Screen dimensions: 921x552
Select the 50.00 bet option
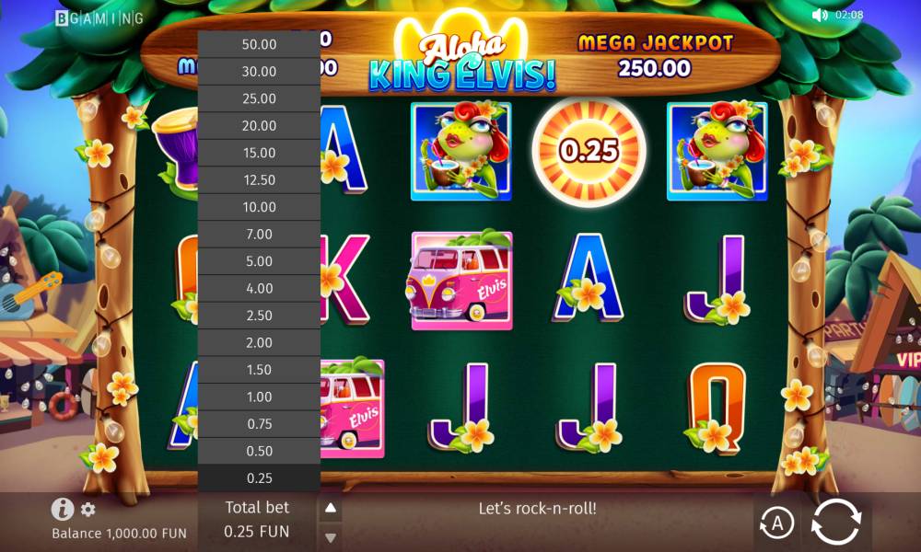coord(259,44)
